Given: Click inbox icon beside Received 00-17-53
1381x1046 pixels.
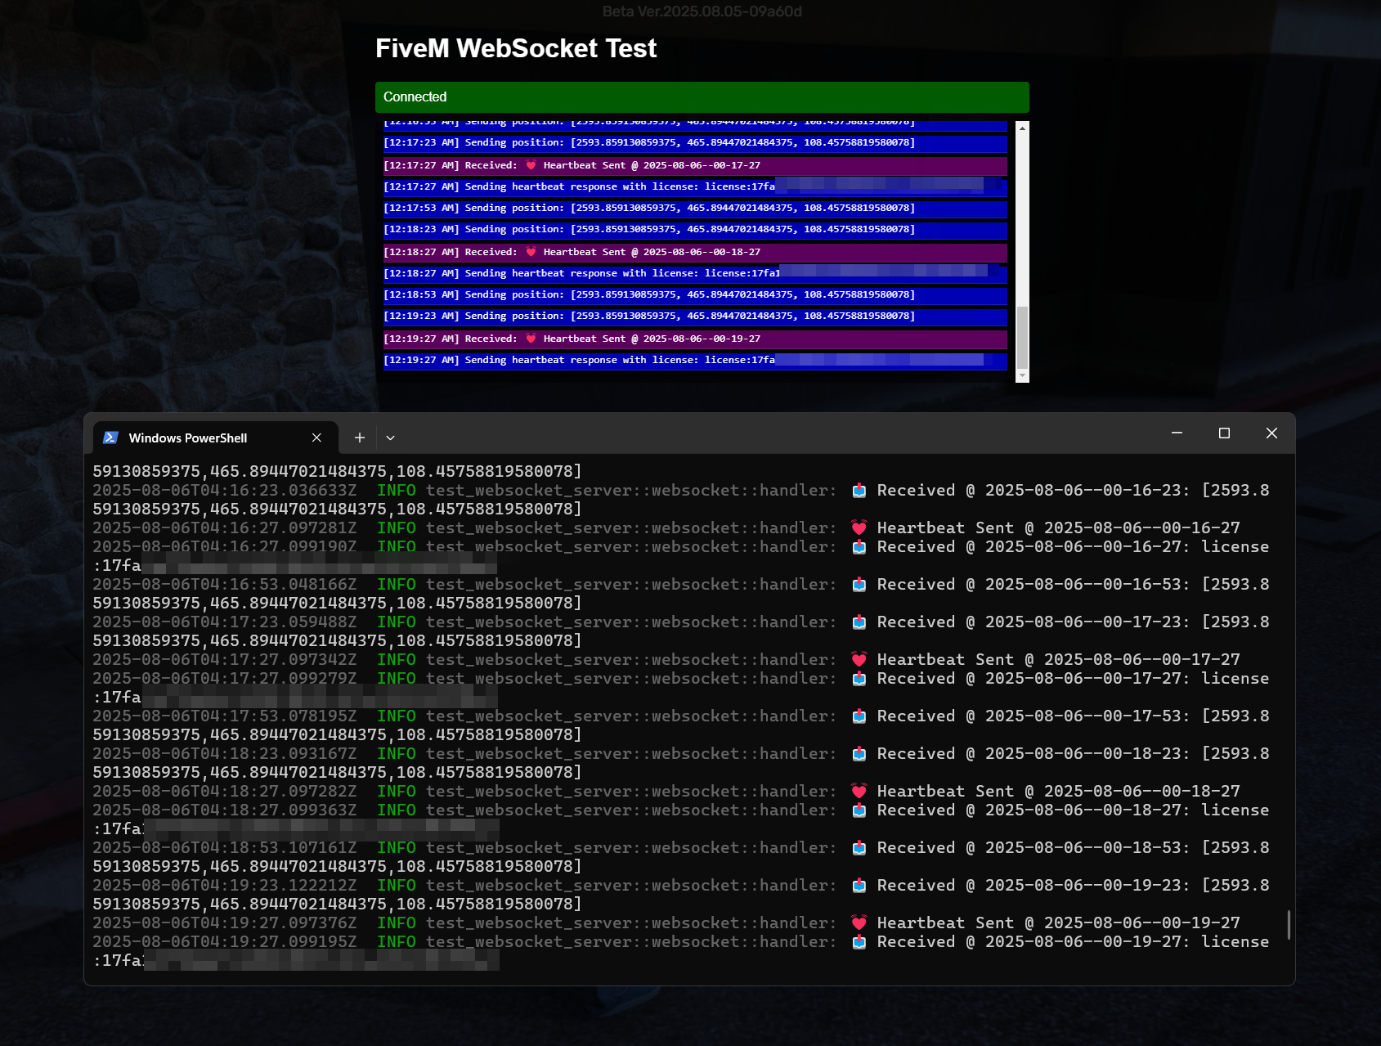Looking at the screenshot, I should (859, 716).
